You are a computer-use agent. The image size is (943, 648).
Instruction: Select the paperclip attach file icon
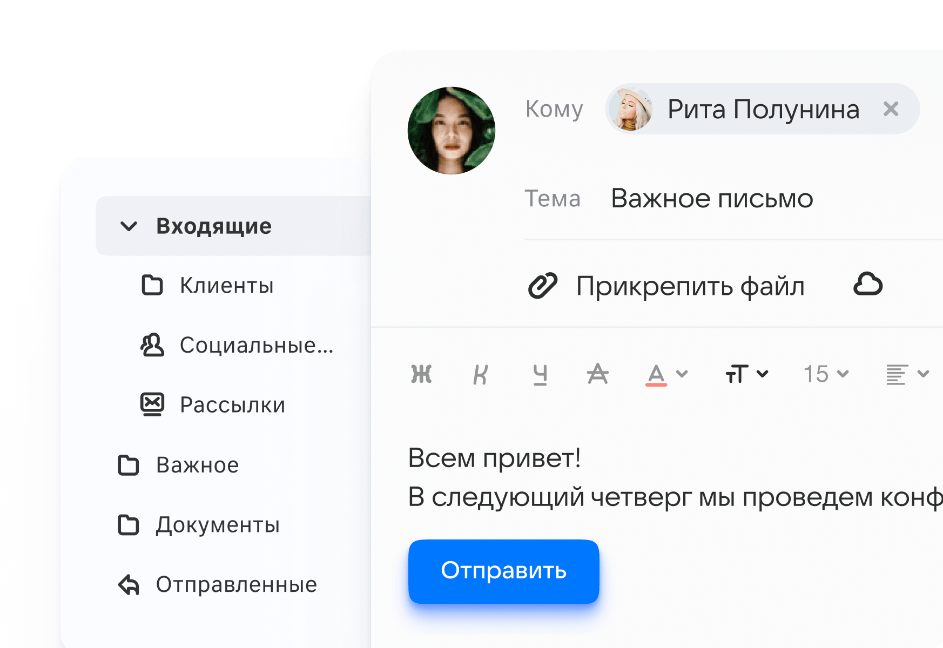543,286
